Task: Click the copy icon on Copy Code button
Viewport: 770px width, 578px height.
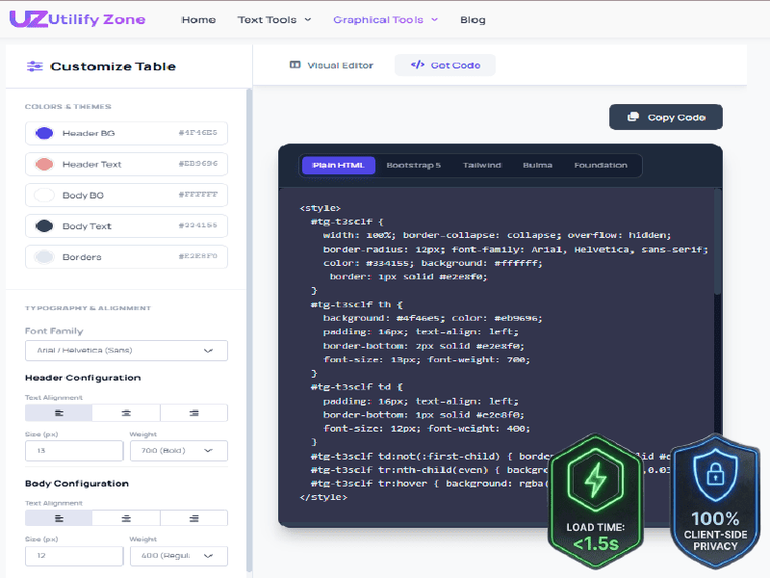Action: pos(632,117)
